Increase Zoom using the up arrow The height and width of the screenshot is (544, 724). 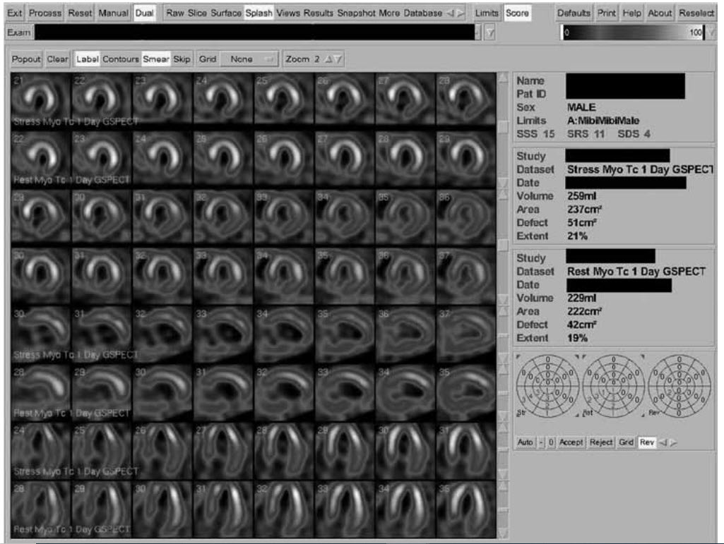[x=328, y=59]
